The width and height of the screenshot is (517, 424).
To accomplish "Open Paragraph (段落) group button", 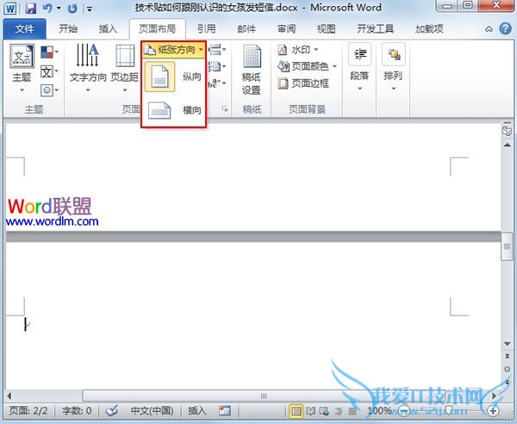I will tap(359, 67).
